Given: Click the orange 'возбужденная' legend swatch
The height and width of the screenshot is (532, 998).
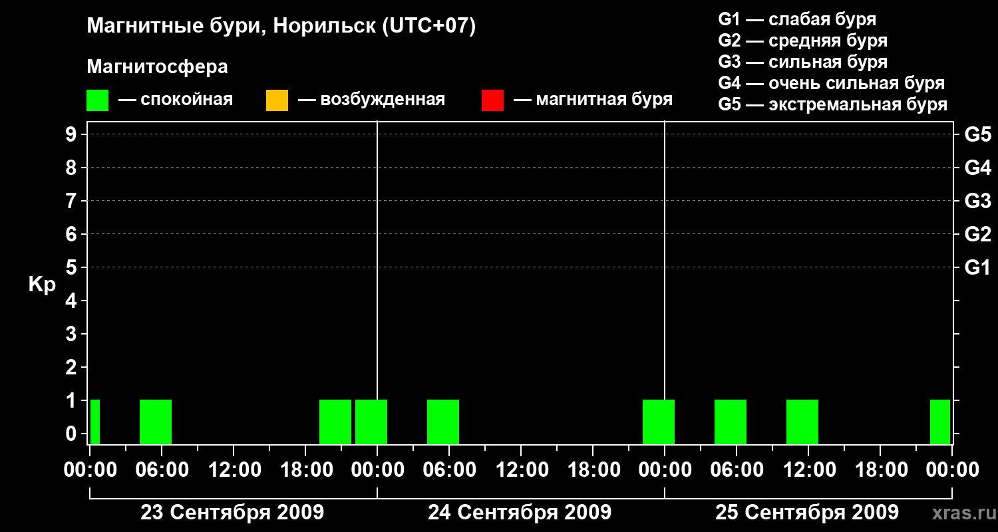Looking at the screenshot, I should coord(277,100).
